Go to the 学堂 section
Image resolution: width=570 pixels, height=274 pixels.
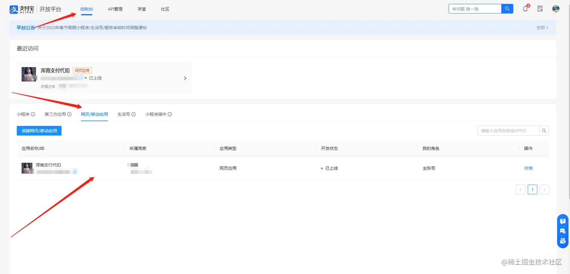click(142, 9)
